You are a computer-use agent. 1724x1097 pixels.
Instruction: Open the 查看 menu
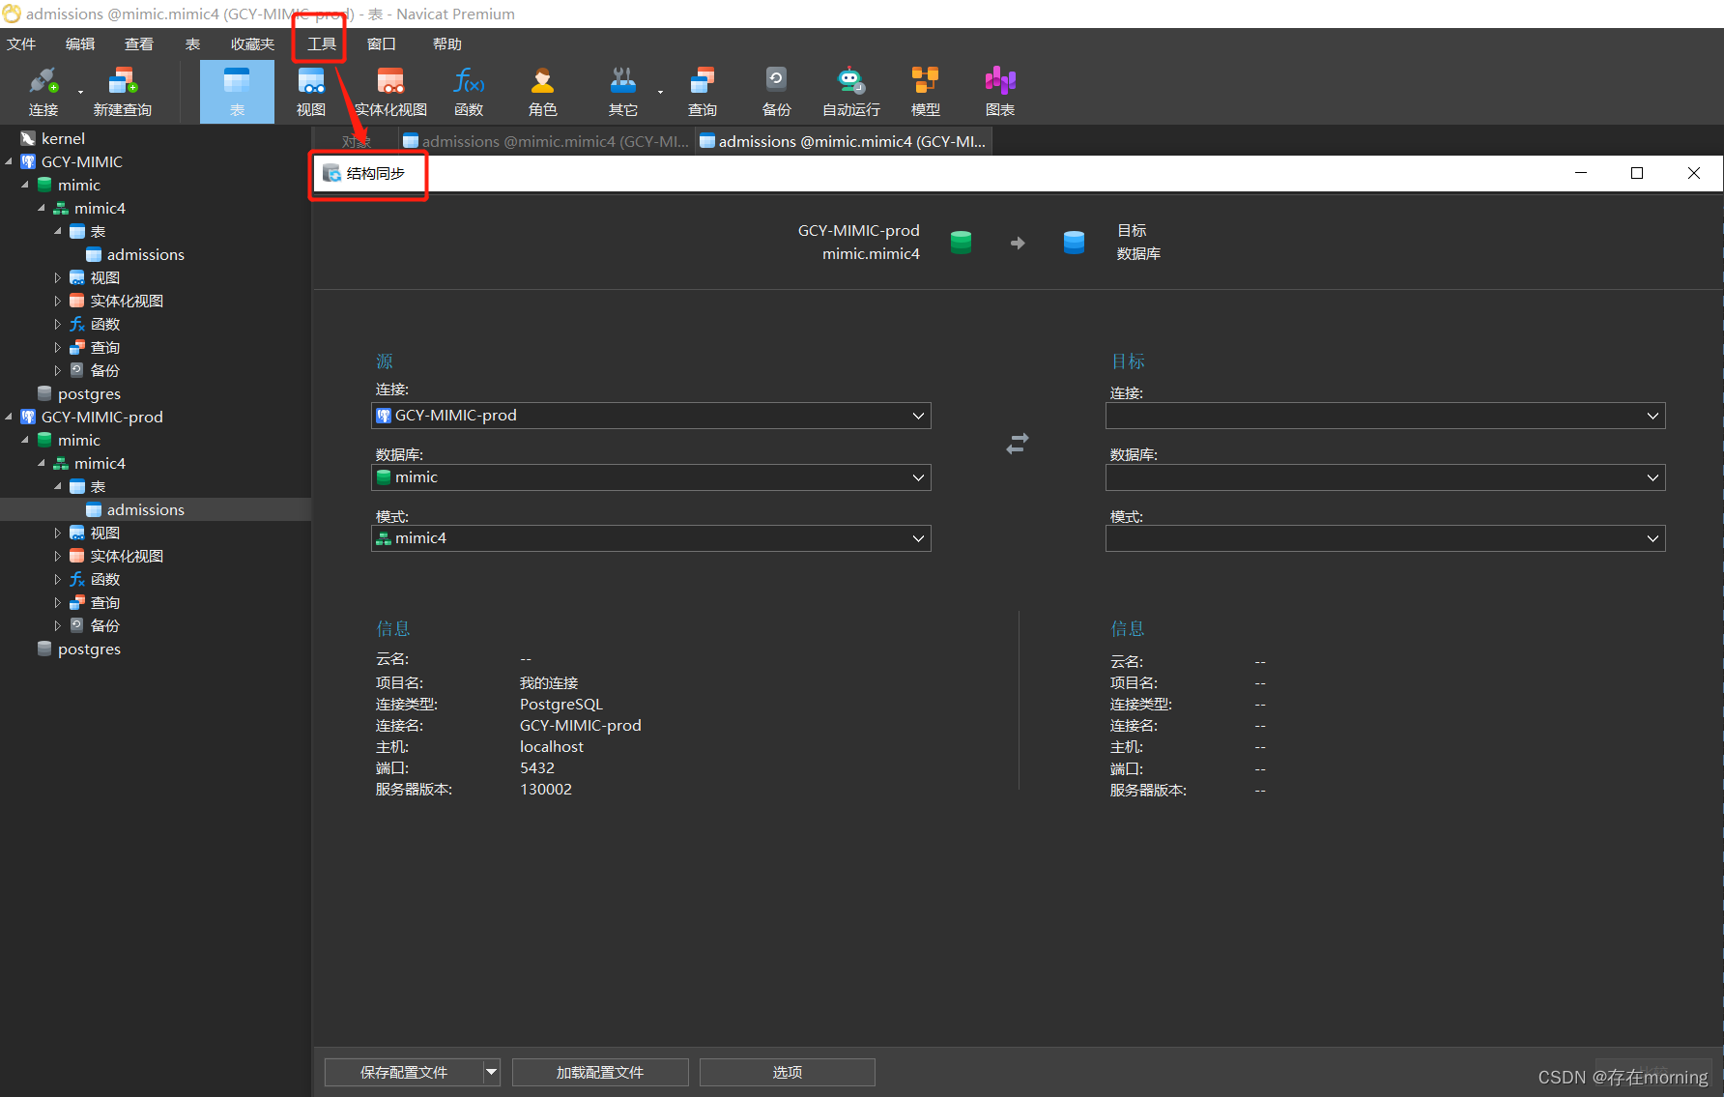[x=139, y=43]
